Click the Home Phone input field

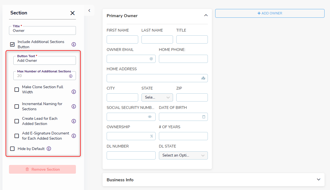tap(183, 59)
